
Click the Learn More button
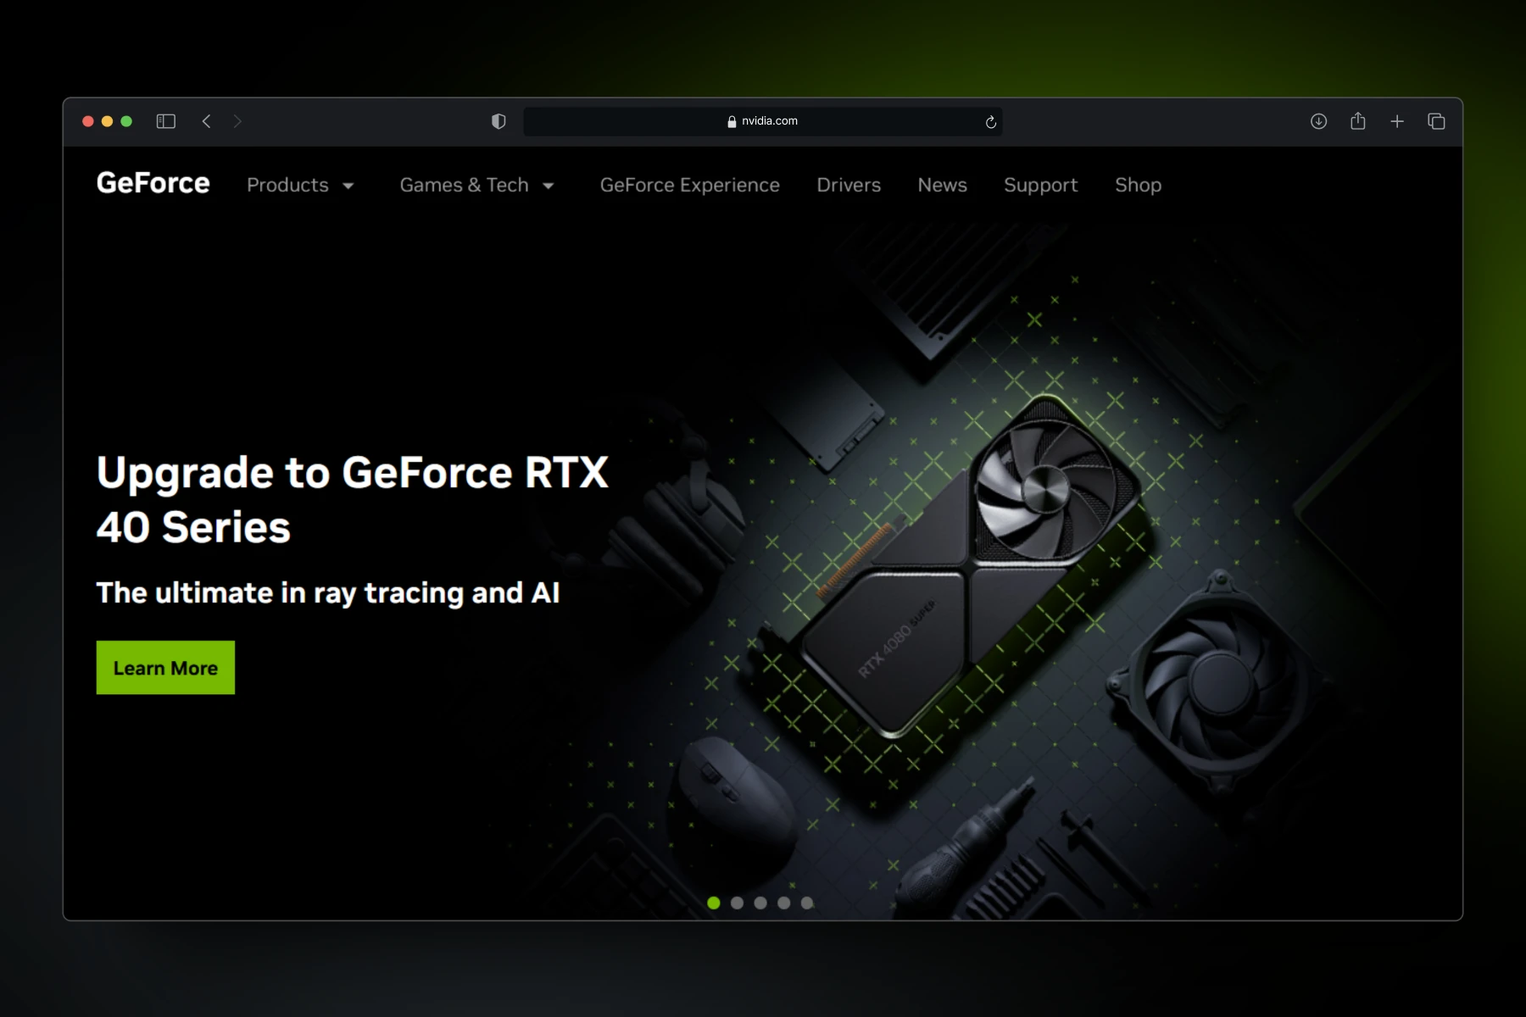click(x=165, y=668)
